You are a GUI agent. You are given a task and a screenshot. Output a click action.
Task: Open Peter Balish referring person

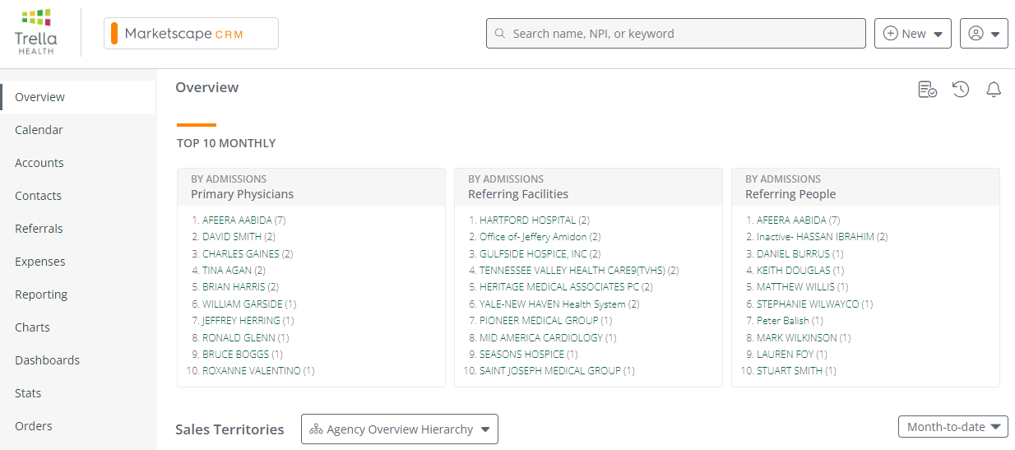coord(783,321)
